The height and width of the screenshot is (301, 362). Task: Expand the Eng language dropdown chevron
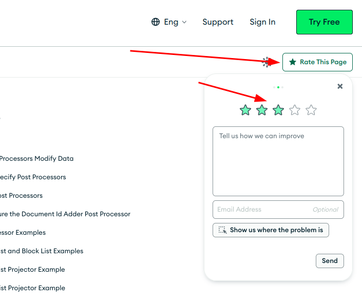pos(184,22)
